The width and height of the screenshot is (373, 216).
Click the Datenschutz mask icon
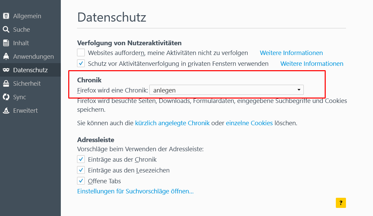(x=6, y=70)
